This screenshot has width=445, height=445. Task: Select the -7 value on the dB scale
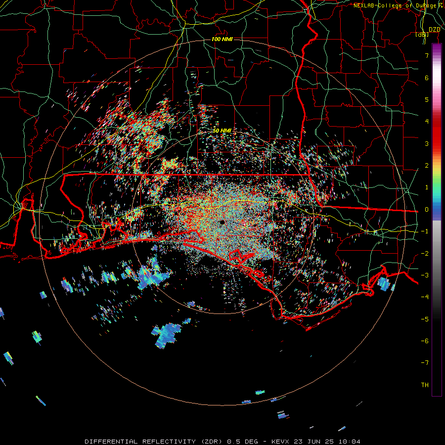425,363
